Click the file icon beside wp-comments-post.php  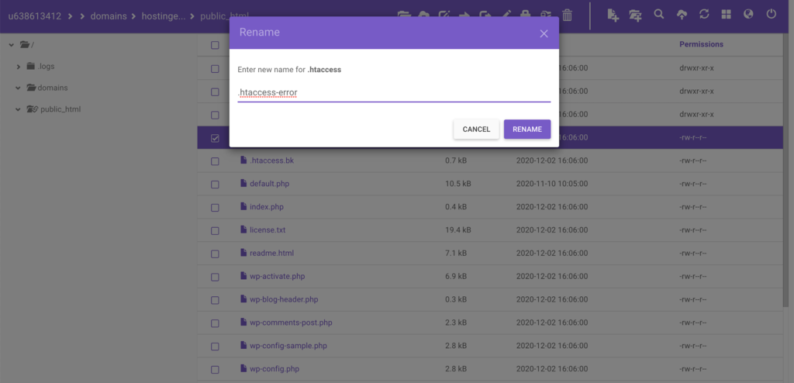[x=243, y=323]
